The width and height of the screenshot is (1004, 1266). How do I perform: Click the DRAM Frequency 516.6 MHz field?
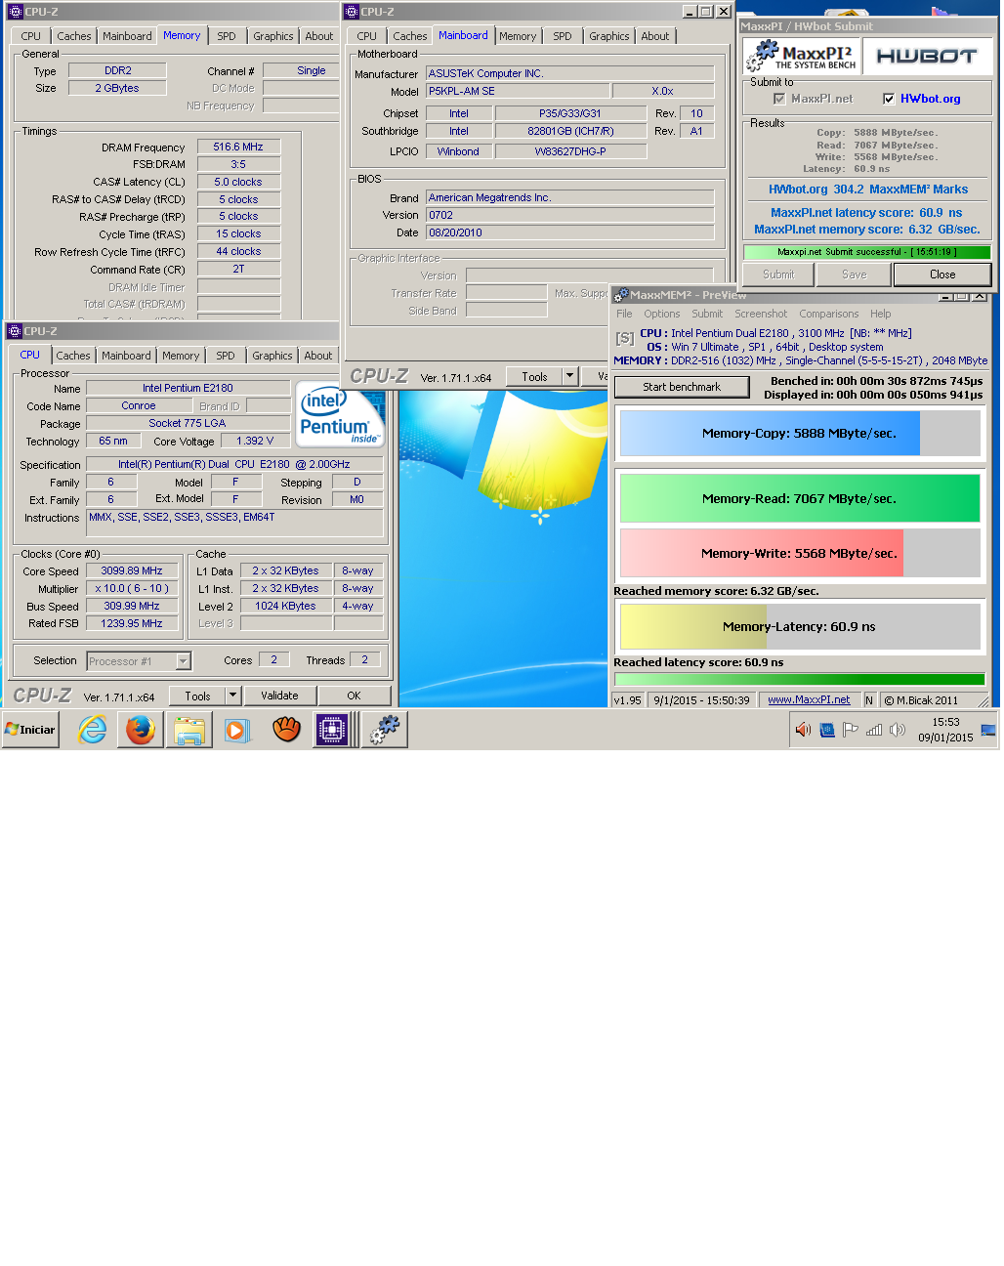(238, 147)
